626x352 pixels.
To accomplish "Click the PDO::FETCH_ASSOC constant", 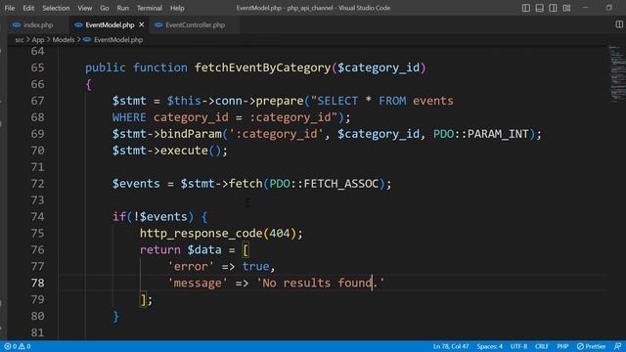I will (324, 184).
